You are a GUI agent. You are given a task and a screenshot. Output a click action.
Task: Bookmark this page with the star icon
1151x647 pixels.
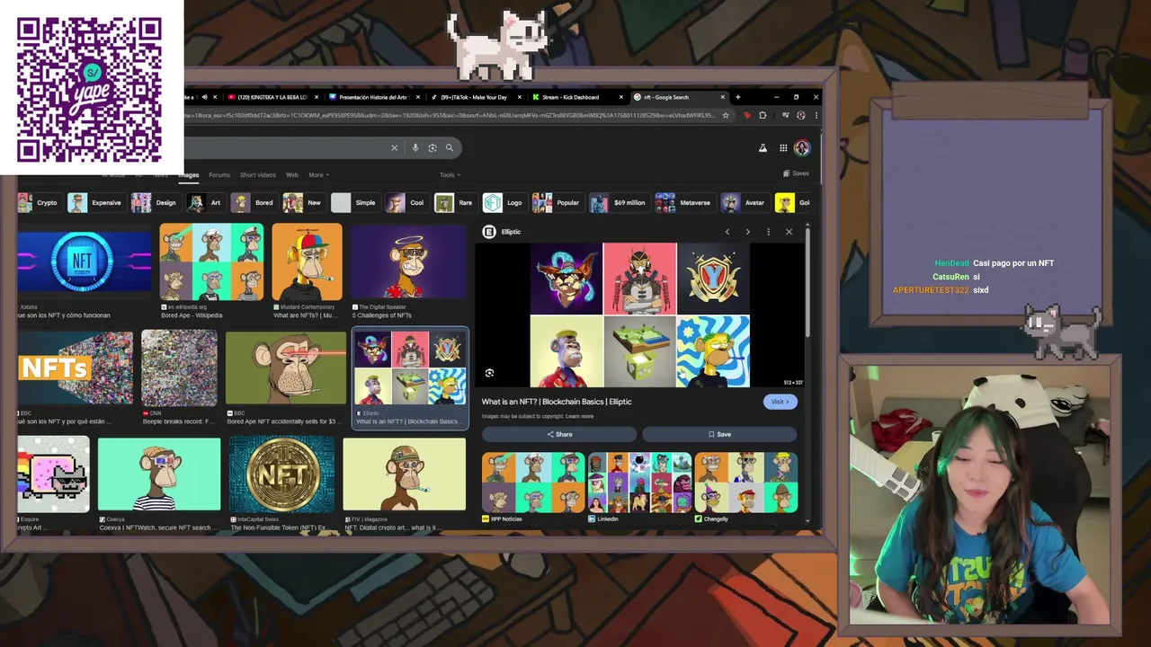[726, 115]
